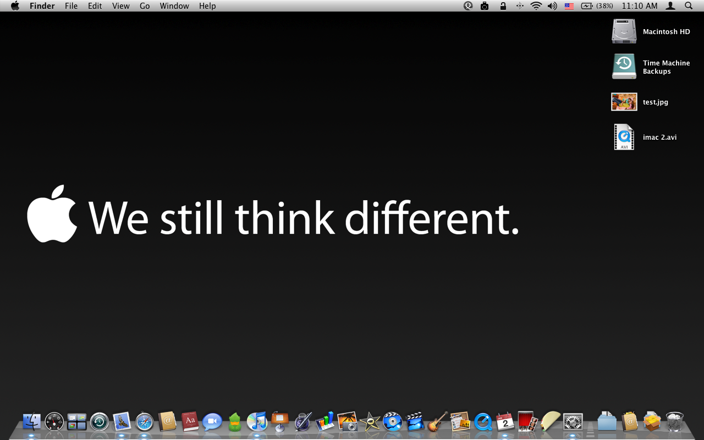
Task: Select the Time Machine Backups drive
Action: click(x=624, y=67)
